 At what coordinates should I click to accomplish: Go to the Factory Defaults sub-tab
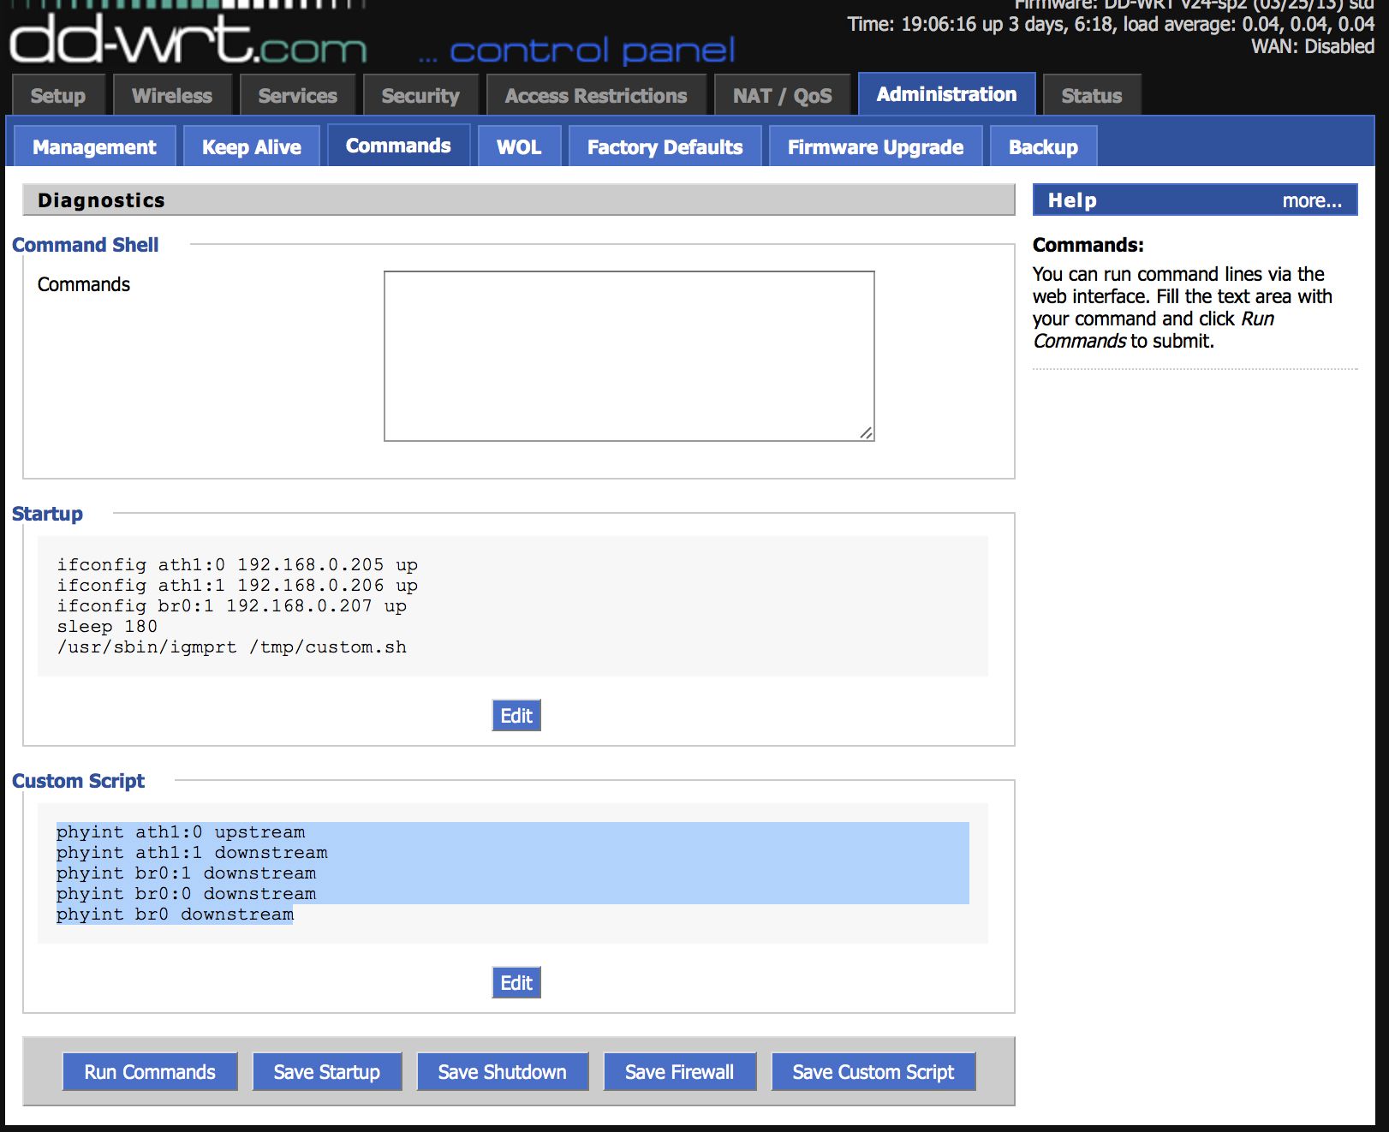pos(664,146)
